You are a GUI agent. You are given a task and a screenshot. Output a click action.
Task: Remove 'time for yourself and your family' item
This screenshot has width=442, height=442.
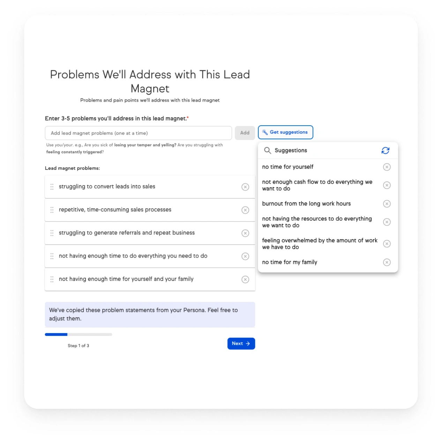(245, 279)
